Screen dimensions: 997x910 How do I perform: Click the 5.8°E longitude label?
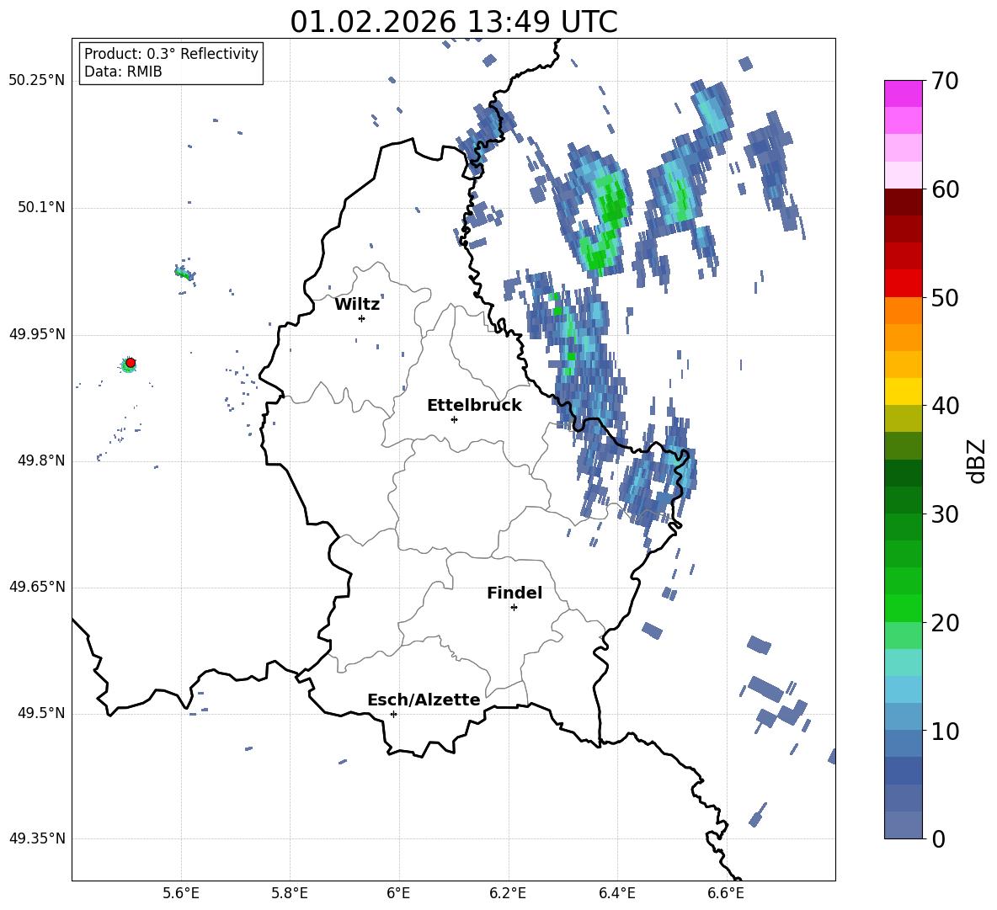tap(290, 893)
